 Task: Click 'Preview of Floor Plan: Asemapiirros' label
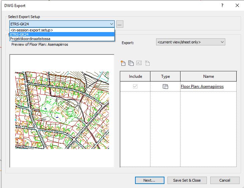[x=40, y=44]
